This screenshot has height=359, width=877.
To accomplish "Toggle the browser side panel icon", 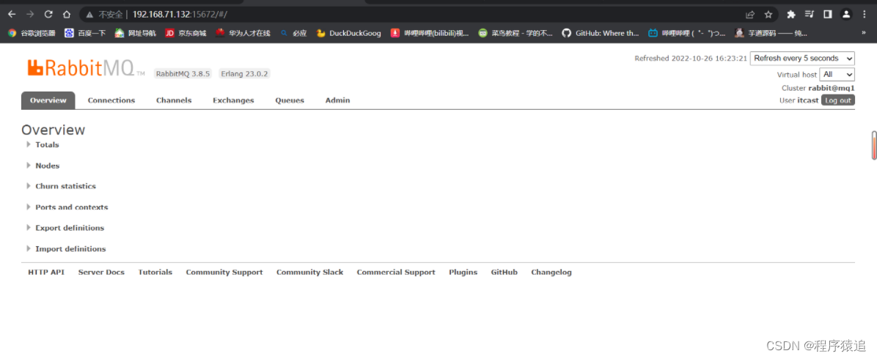I will [x=828, y=15].
